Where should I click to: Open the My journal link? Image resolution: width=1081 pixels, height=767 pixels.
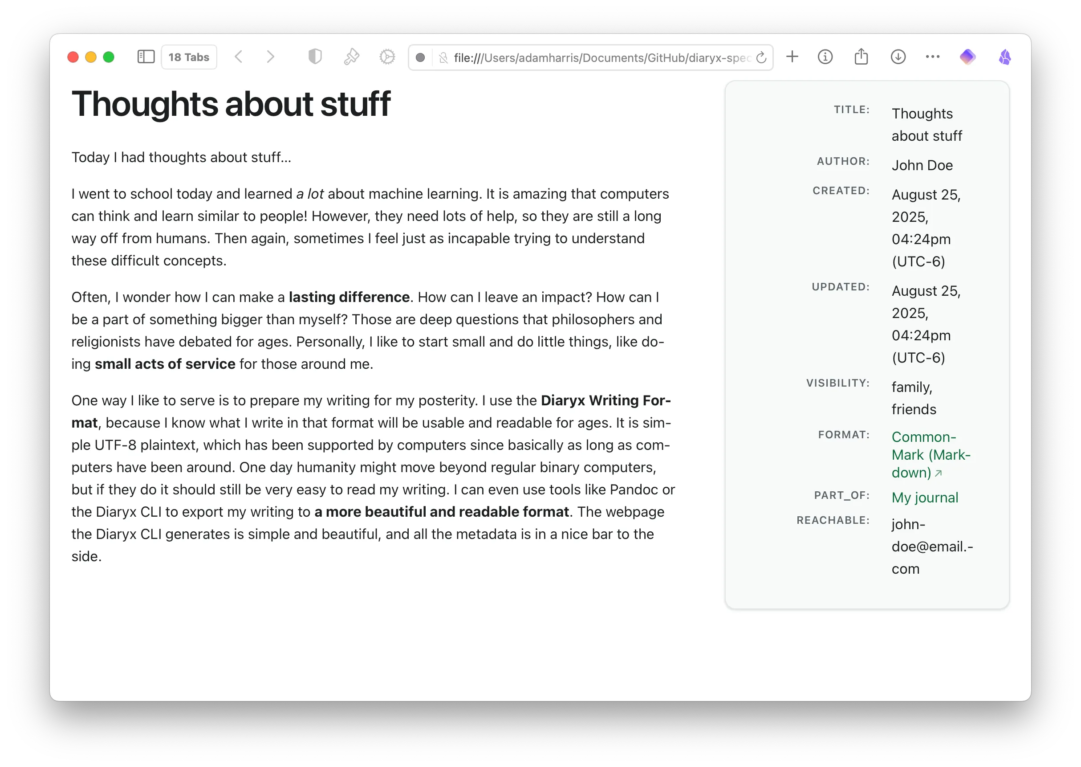pyautogui.click(x=924, y=498)
